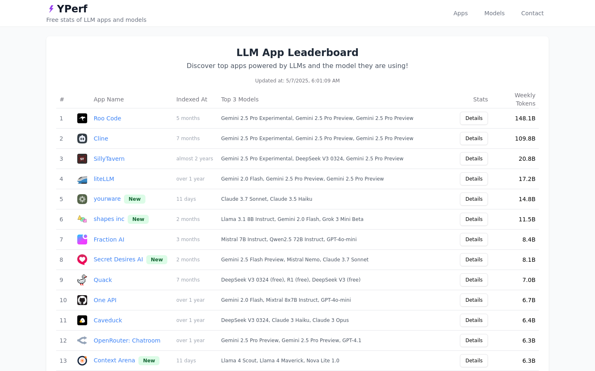Click the 'Updated at: 5/7/2025' timestamp
This screenshot has height=371, width=595.
(297, 81)
